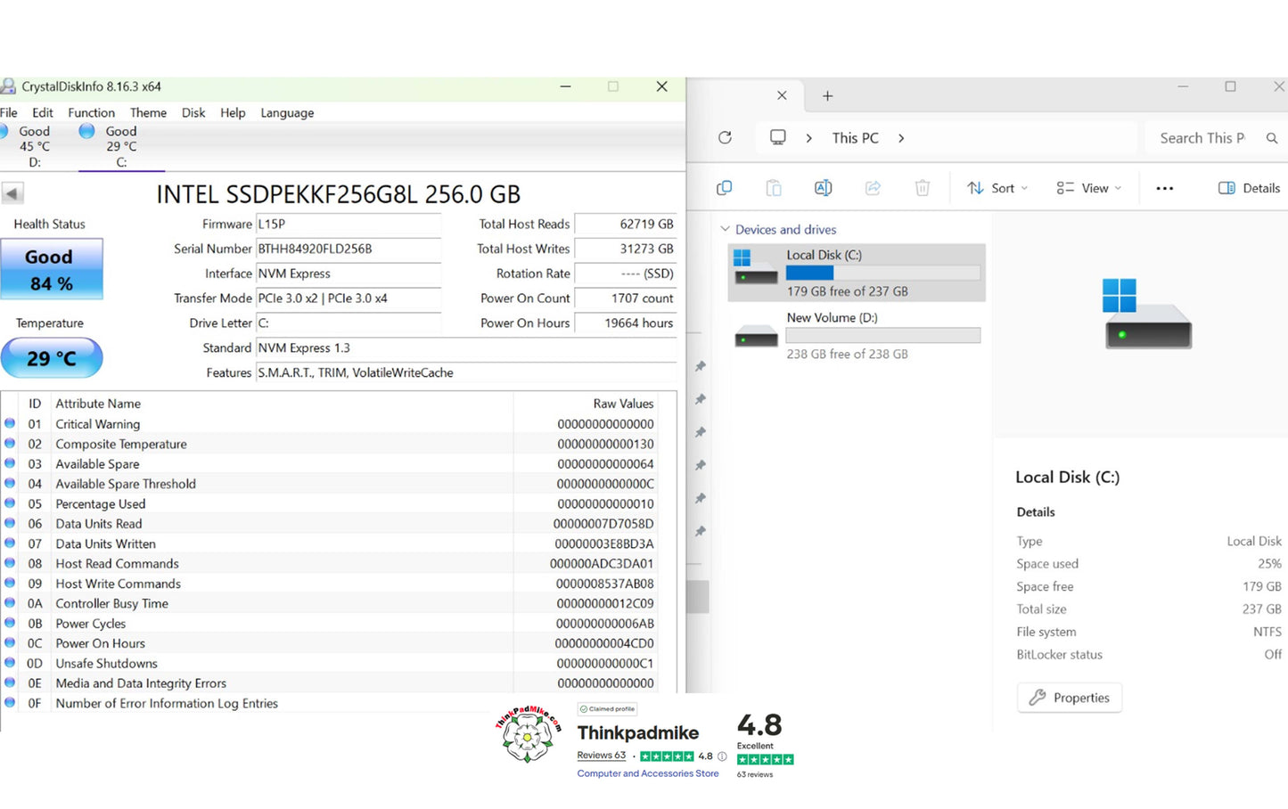The height and width of the screenshot is (809, 1288).
Task: Click the New Volume (D:) drive icon
Action: 755,336
